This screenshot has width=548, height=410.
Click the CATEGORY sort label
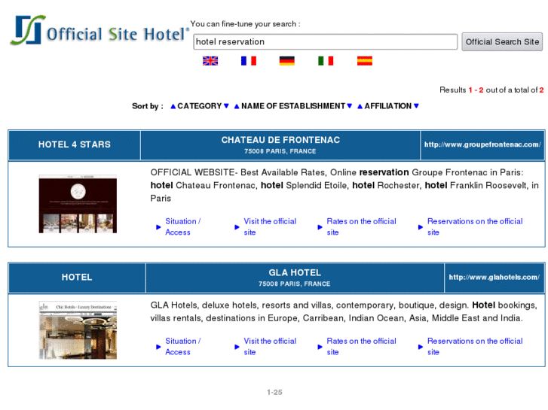pyautogui.click(x=200, y=106)
